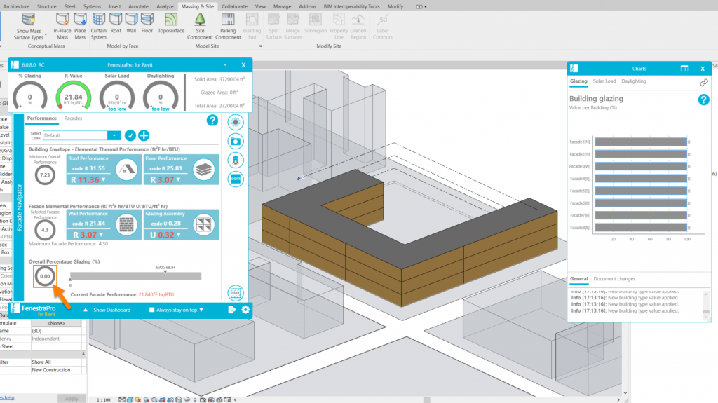718x403 pixels.
Task: Open the Collaborate ribbon tab
Action: coord(234,6)
